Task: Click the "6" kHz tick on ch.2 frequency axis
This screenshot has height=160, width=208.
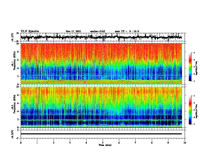Action: 18,103
